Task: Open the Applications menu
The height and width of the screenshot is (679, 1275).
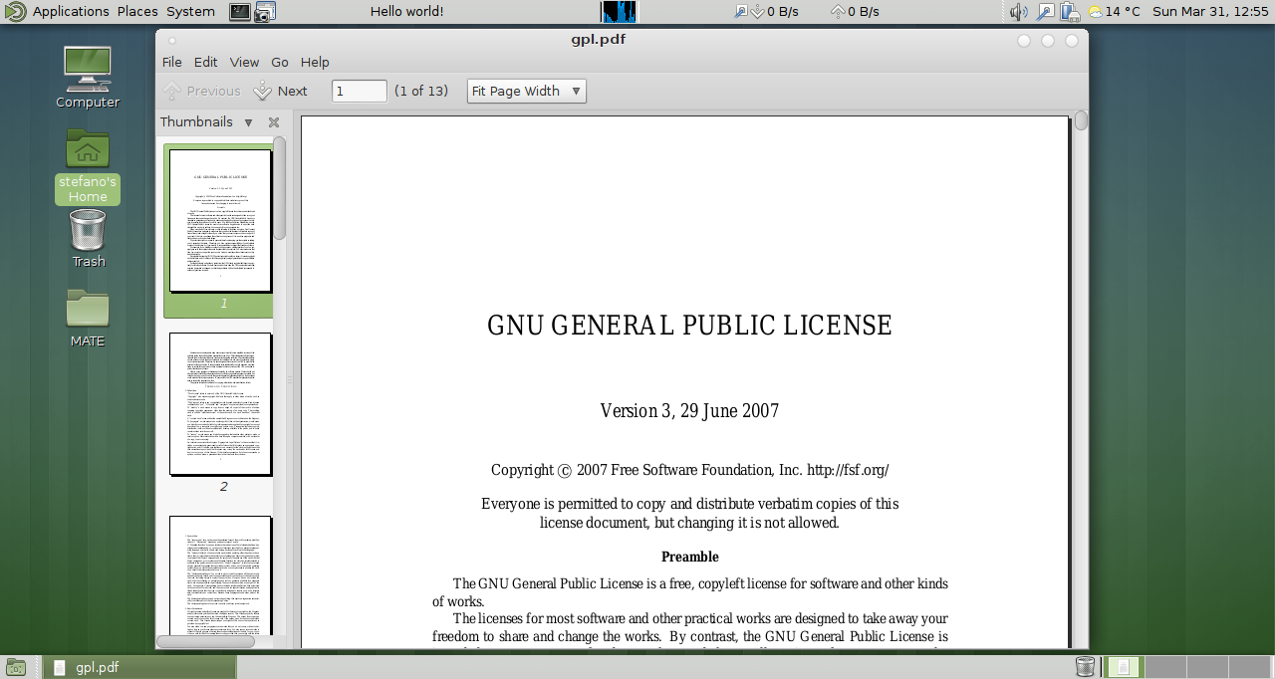Action: click(70, 12)
